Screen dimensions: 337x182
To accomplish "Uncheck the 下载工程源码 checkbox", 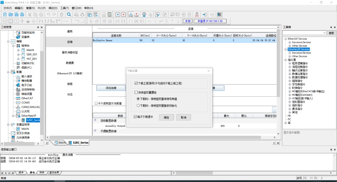I will [136, 83].
